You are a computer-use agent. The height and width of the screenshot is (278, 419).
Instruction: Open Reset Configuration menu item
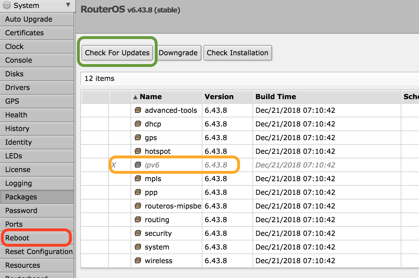[37, 252]
